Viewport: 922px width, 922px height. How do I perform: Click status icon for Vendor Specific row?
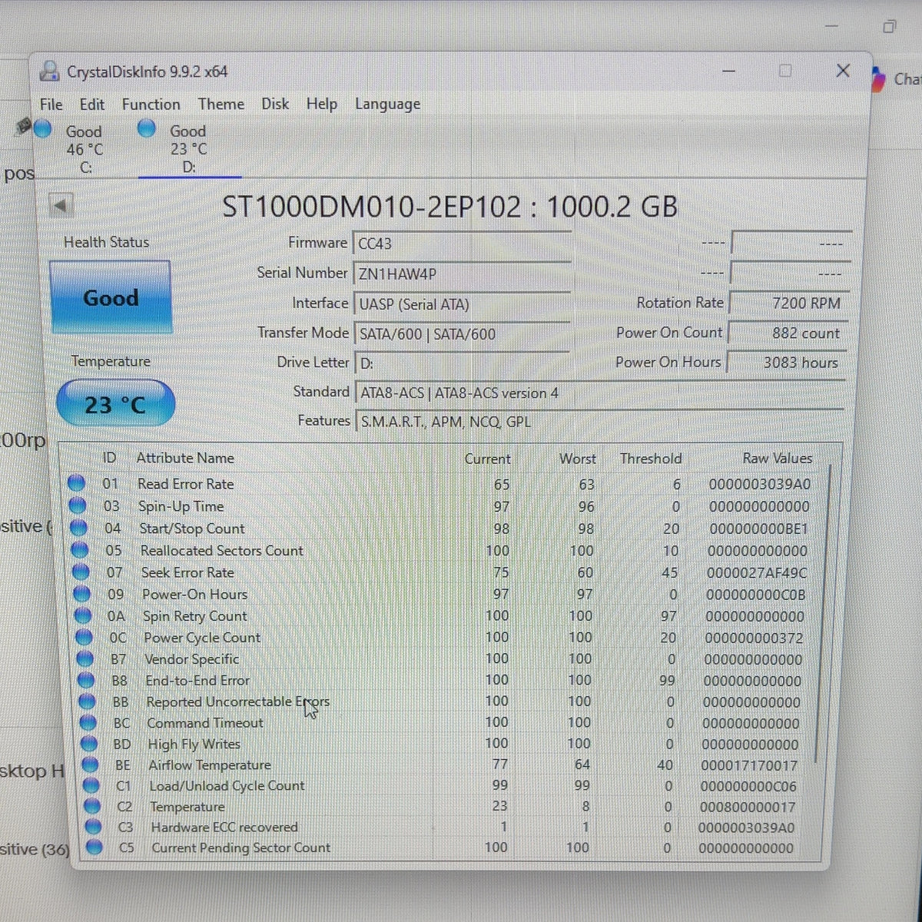pyautogui.click(x=86, y=658)
